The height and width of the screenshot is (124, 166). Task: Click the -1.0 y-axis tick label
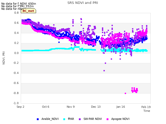point(16,103)
